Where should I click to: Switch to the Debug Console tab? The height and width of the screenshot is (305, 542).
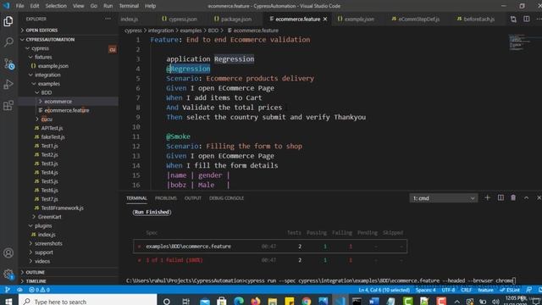point(226,198)
